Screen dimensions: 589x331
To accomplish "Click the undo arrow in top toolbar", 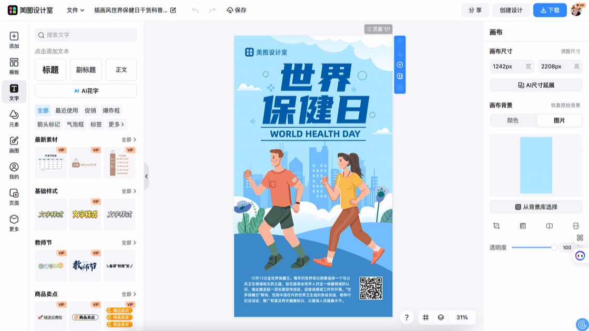I will click(x=195, y=10).
